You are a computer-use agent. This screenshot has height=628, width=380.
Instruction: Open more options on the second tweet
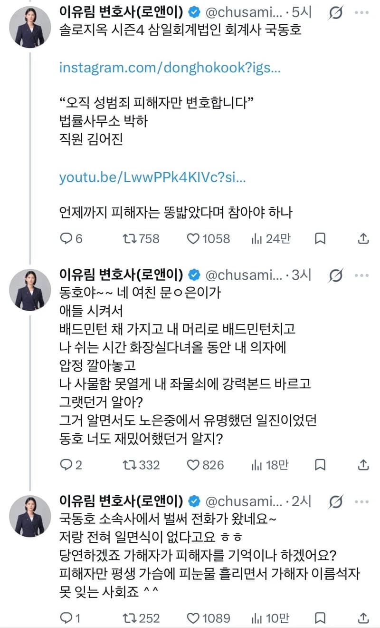tap(363, 275)
